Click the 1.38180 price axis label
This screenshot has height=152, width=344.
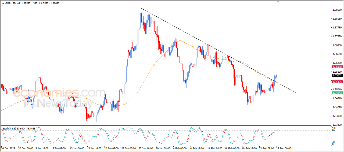[x=337, y=19]
